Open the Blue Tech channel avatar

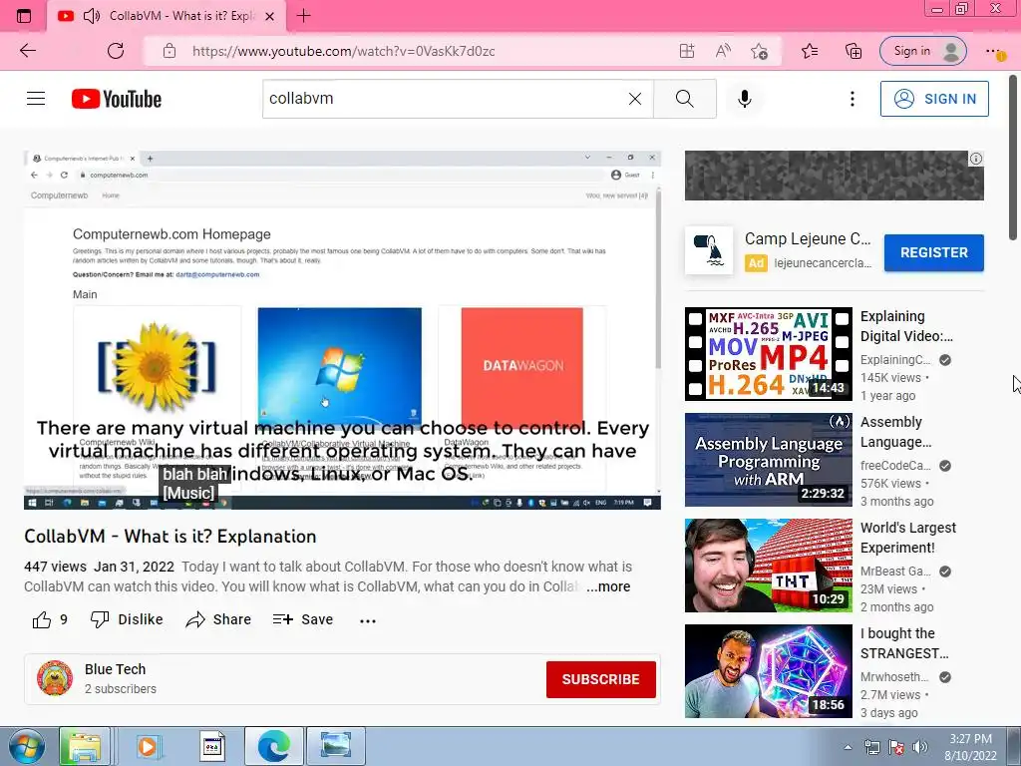[55, 678]
